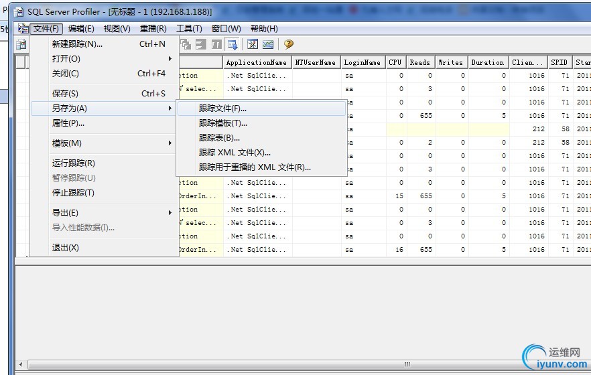Save as 跟踪文件(F)...

pos(261,108)
